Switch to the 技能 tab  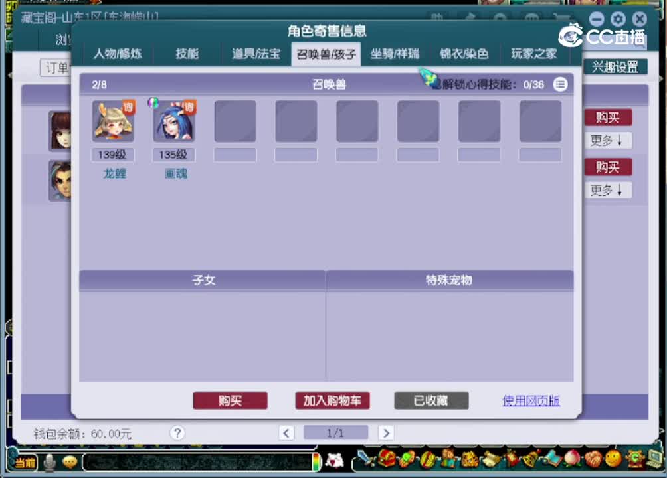click(187, 54)
